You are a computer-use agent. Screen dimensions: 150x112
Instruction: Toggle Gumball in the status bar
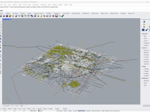pyautogui.click(x=88, y=111)
